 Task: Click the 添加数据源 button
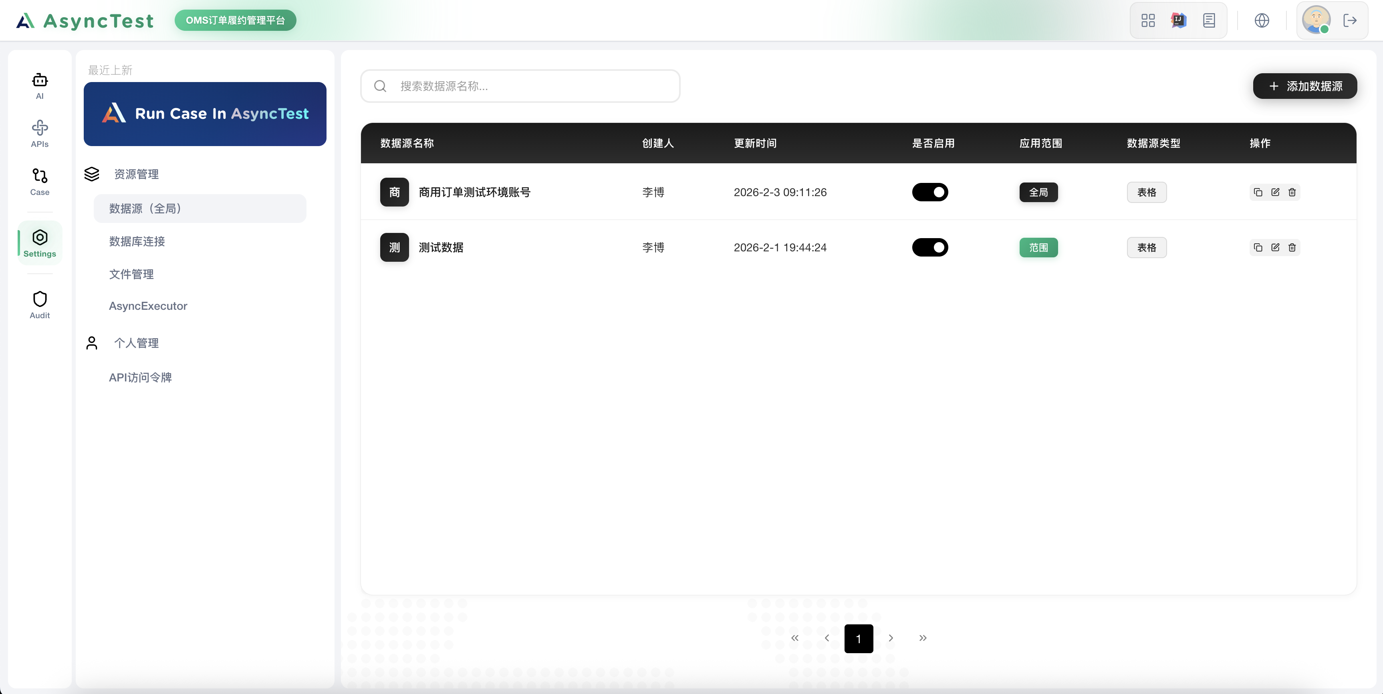tap(1304, 86)
